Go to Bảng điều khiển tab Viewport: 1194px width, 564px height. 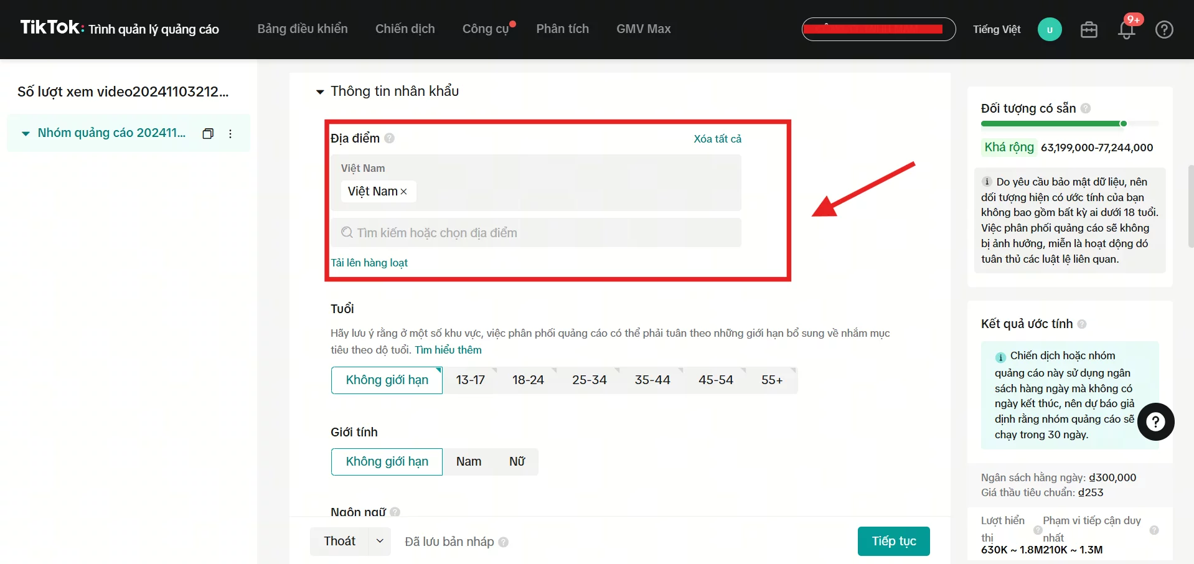point(303,29)
